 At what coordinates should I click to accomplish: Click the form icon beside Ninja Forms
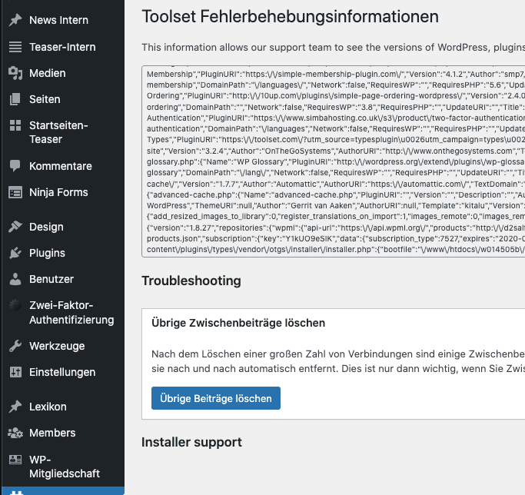pos(15,193)
